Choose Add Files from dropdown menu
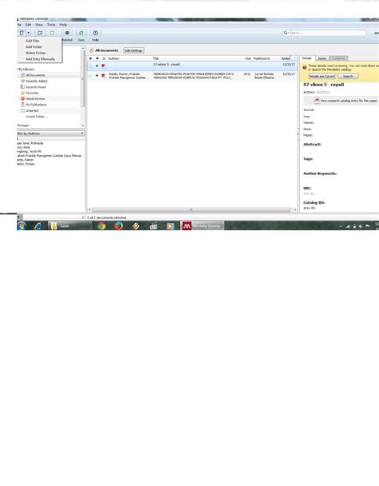The width and height of the screenshot is (379, 486). (33, 41)
